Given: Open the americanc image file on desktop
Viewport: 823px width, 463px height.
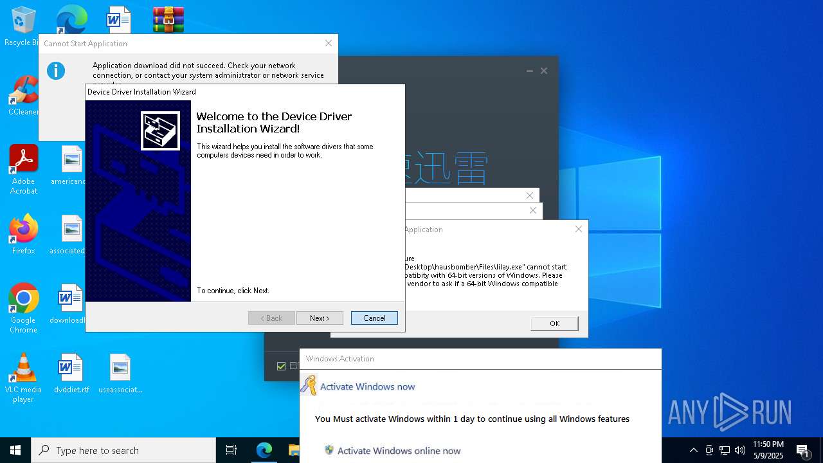Looking at the screenshot, I should pyautogui.click(x=71, y=165).
